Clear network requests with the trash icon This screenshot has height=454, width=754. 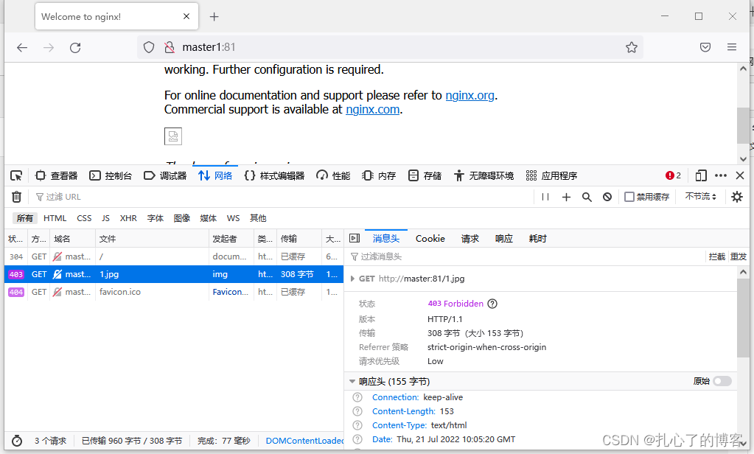tap(16, 197)
